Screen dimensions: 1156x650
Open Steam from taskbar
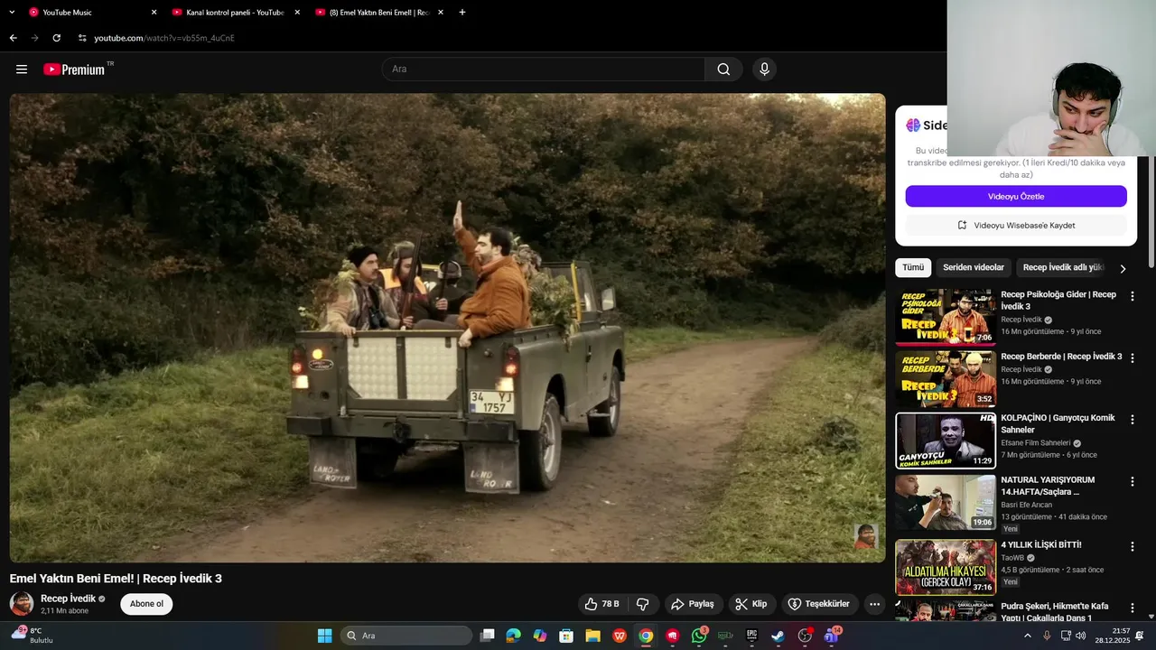[778, 636]
